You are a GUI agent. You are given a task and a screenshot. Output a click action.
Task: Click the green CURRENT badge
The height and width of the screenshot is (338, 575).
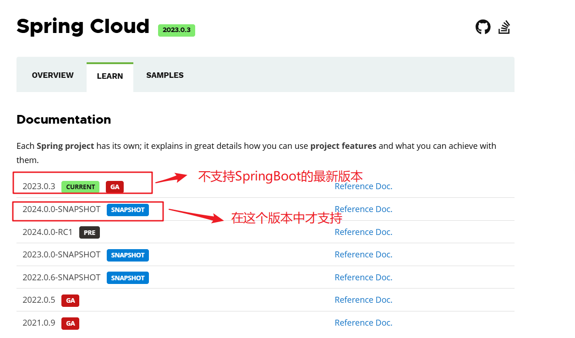coord(80,187)
